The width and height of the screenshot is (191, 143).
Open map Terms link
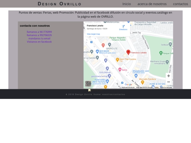tap(156, 88)
